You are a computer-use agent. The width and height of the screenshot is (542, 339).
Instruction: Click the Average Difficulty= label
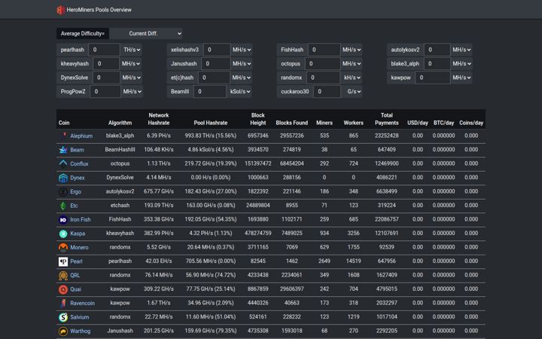83,34
